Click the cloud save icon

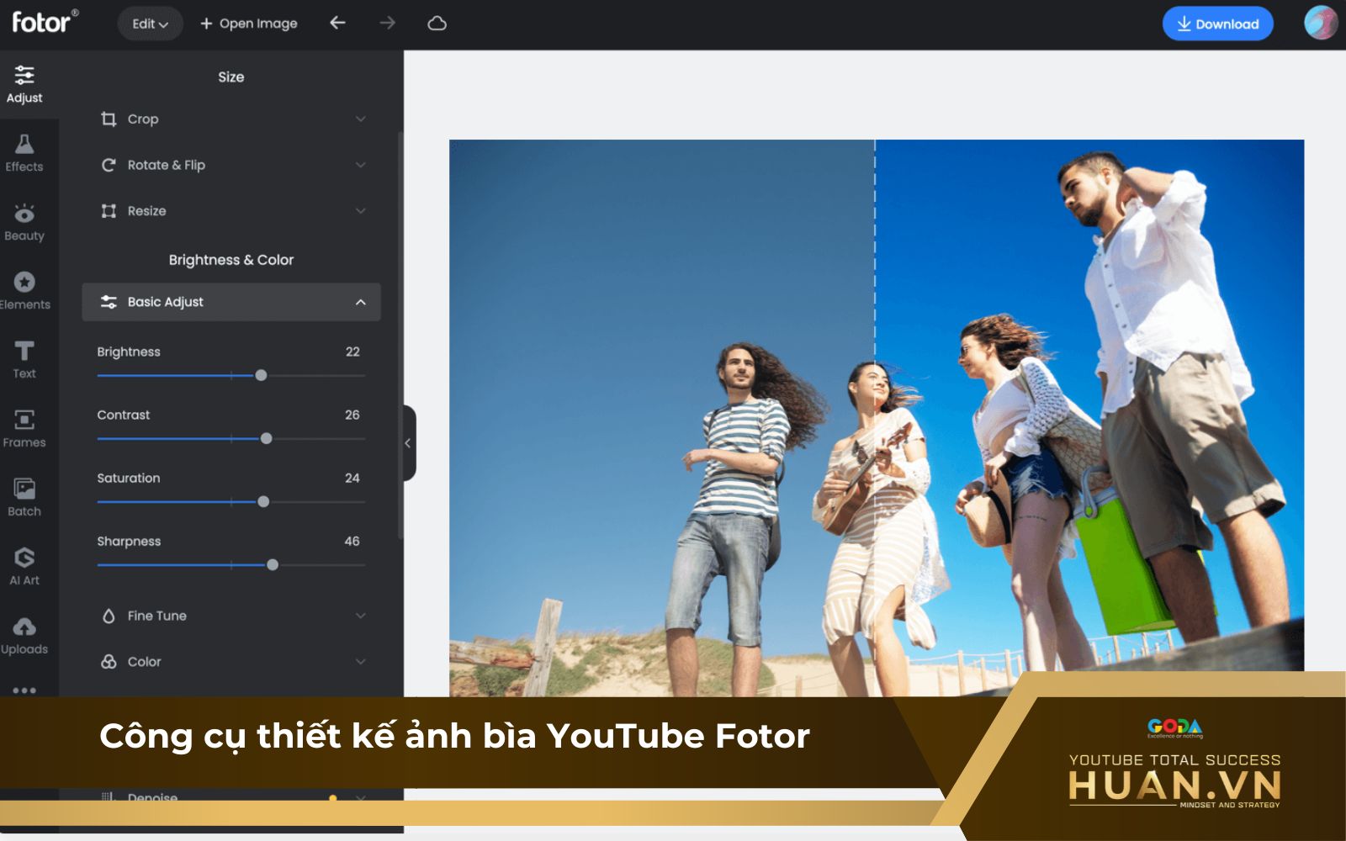coord(437,24)
